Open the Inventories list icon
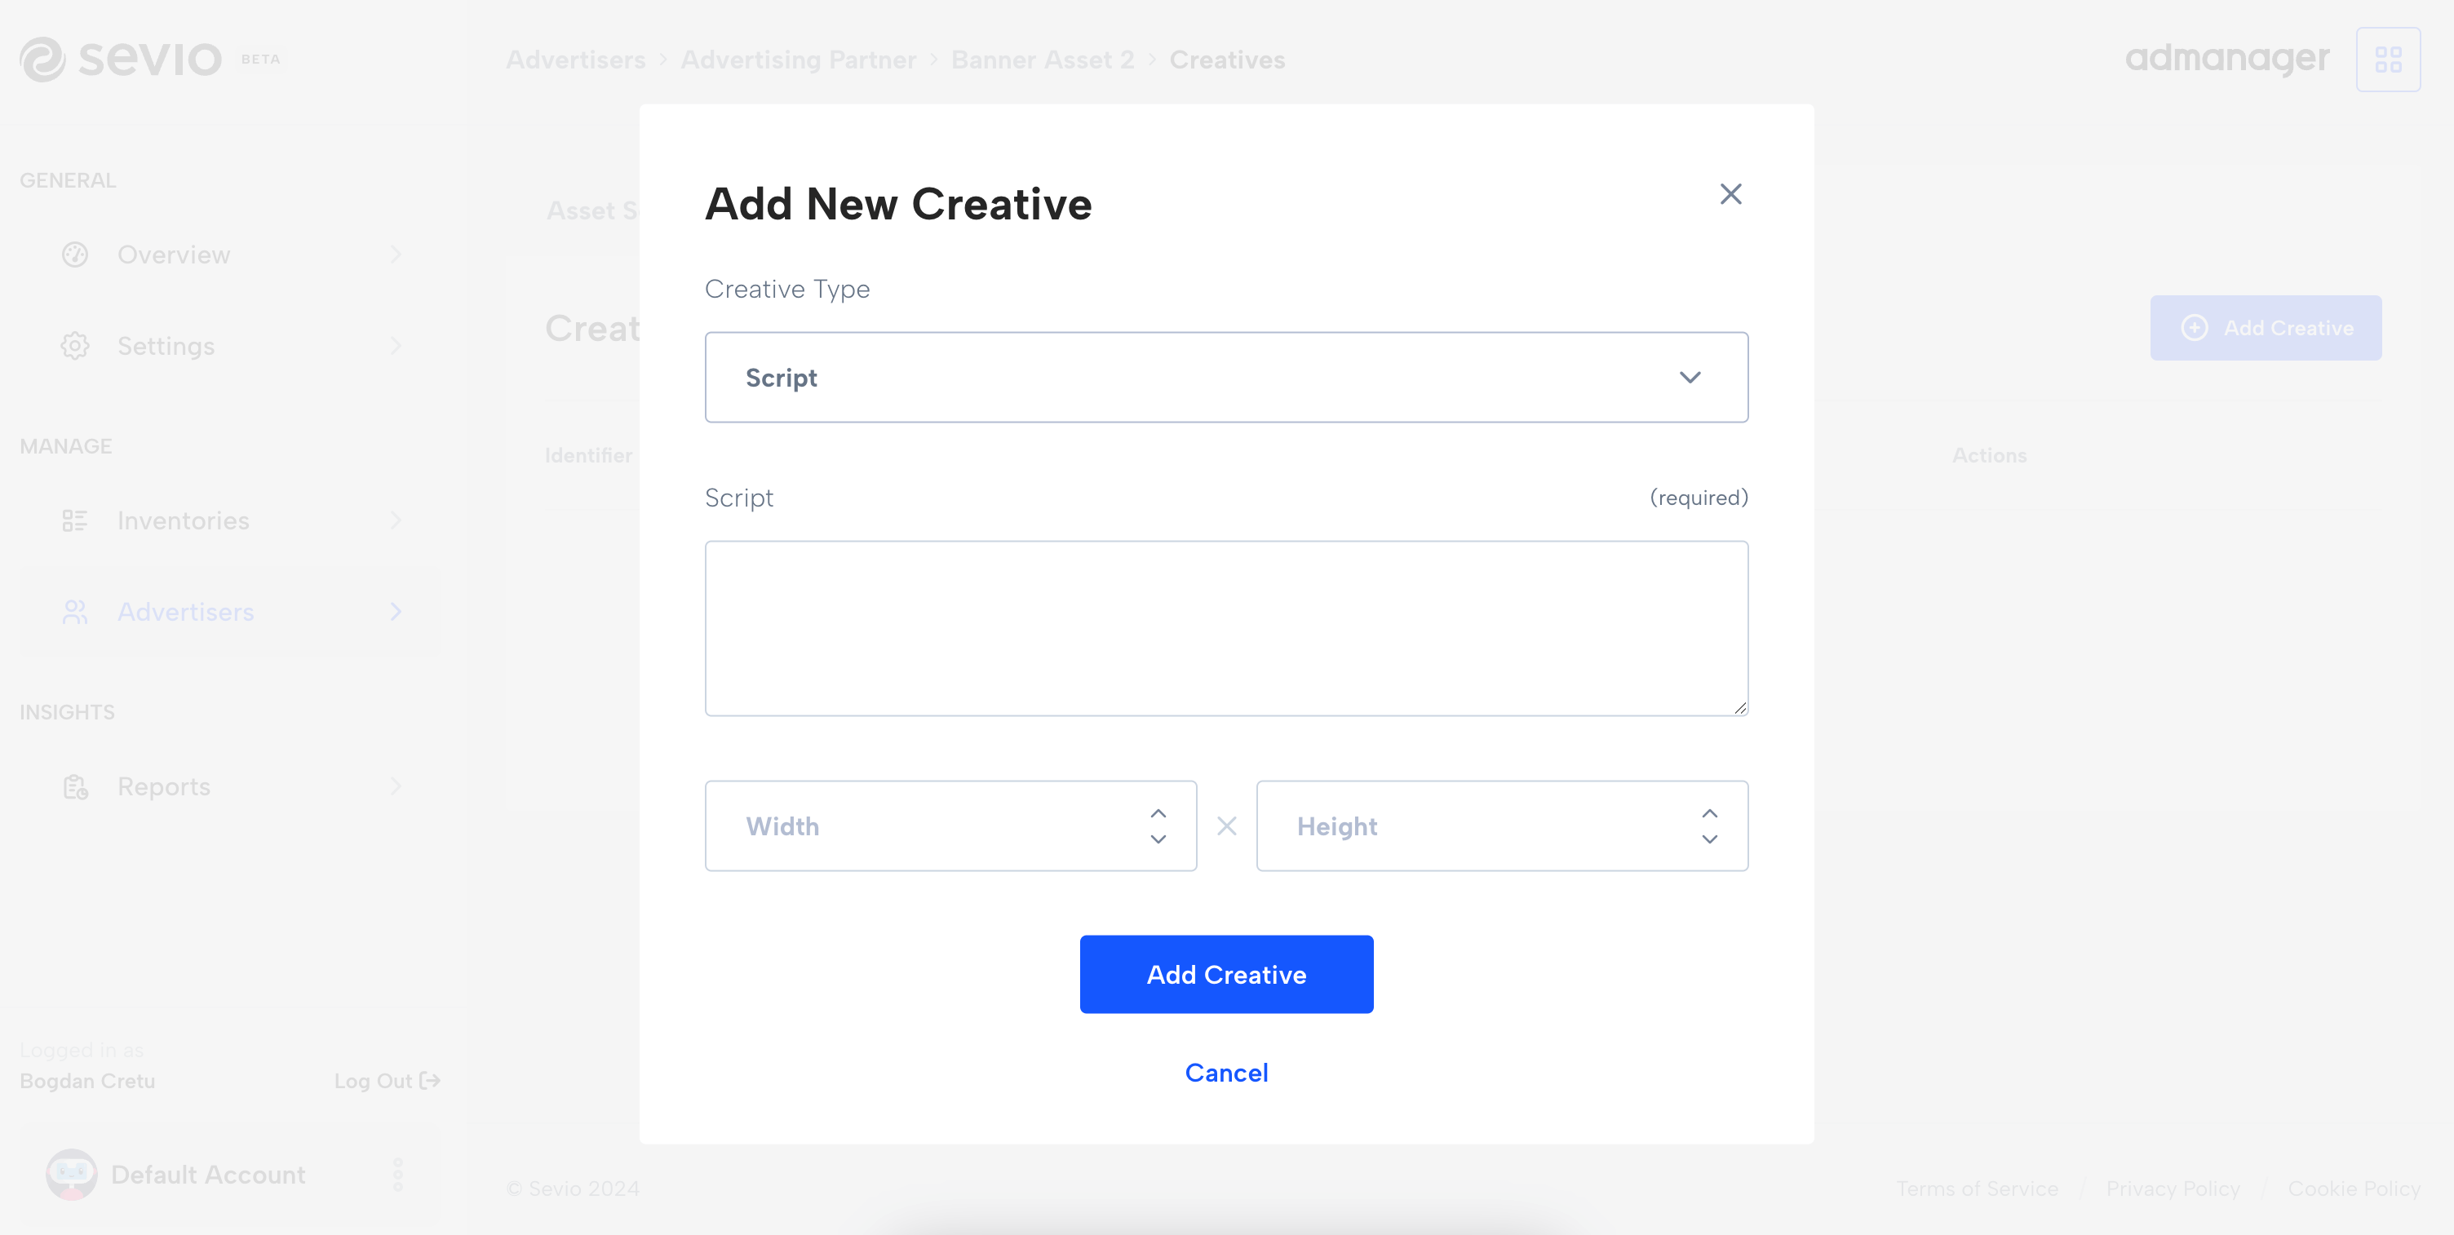The image size is (2454, 1235). pyautogui.click(x=75, y=521)
